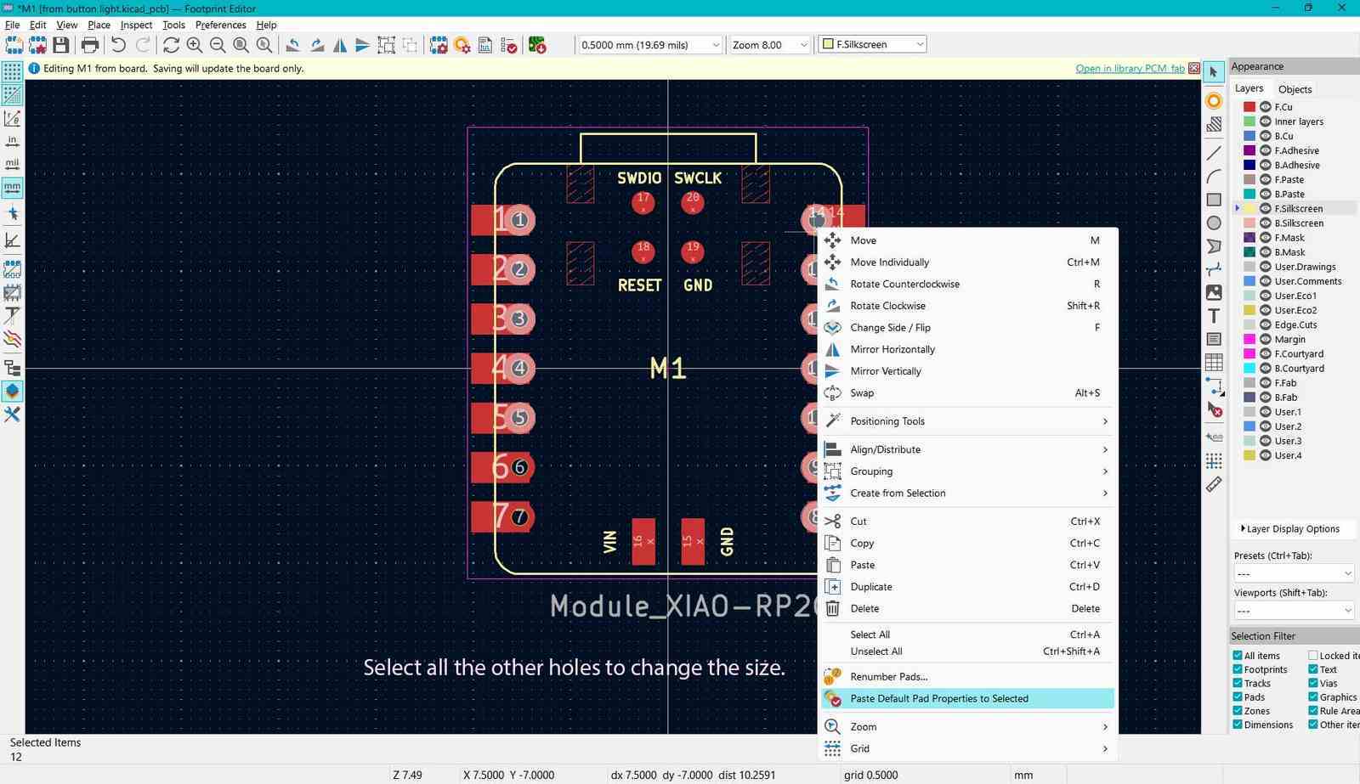Image resolution: width=1360 pixels, height=784 pixels.
Task: Uncheck Tracks in the Selection Filter
Action: click(1237, 683)
